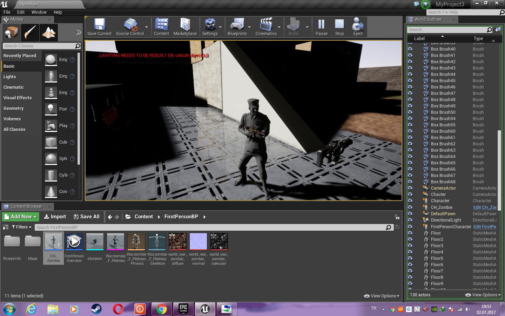Pause the running simulation

(x=322, y=27)
